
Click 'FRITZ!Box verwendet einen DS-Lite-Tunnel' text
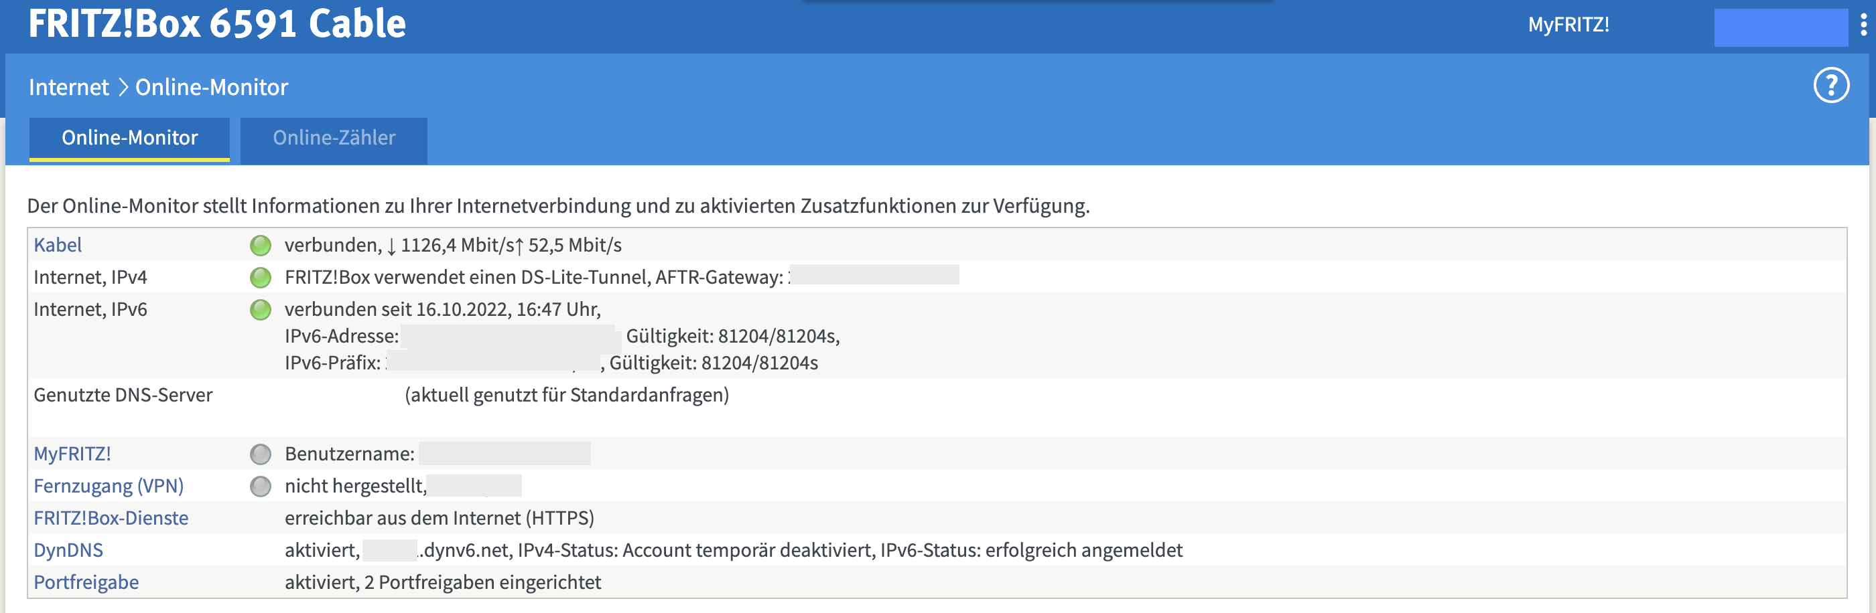(467, 277)
